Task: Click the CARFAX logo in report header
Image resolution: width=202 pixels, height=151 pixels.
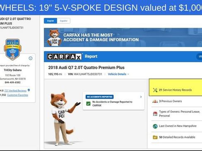Action: [64, 57]
